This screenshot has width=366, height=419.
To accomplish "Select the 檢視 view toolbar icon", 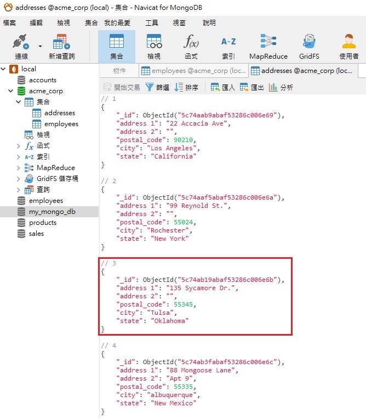I will tap(154, 43).
